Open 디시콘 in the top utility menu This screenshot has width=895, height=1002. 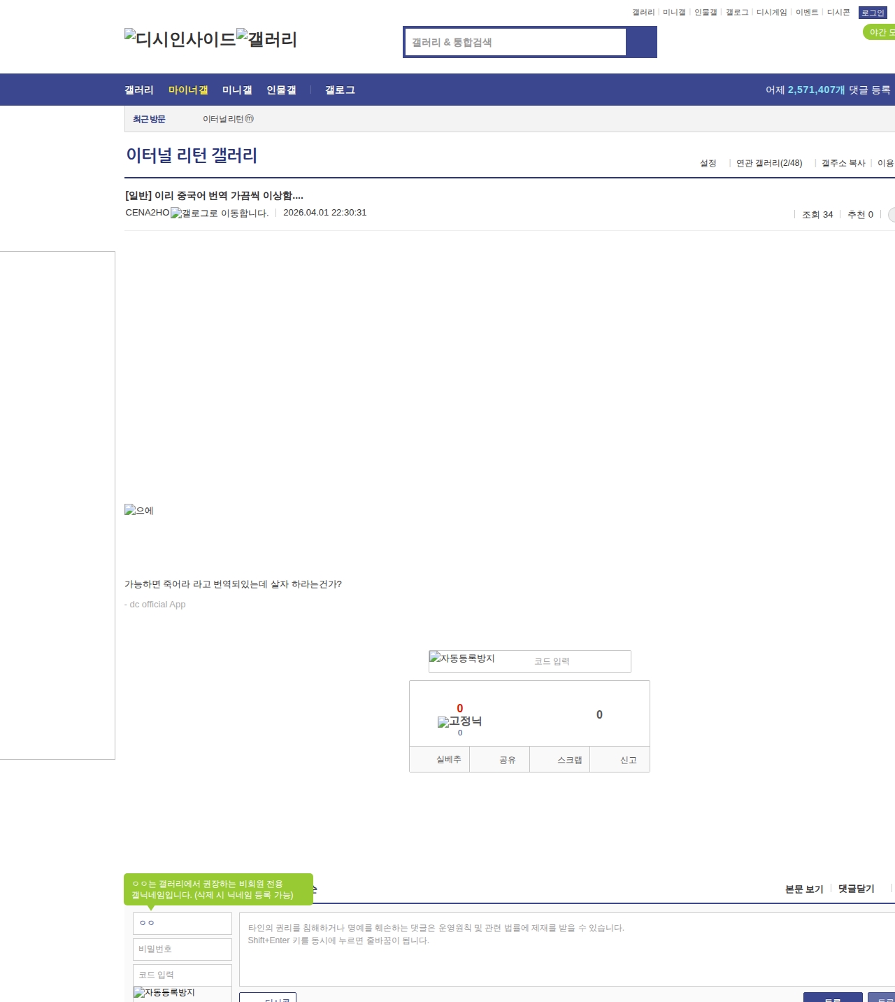click(x=838, y=13)
